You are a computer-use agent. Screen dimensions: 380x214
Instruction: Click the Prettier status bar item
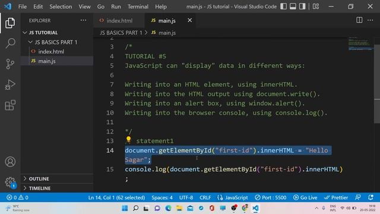point(336,197)
